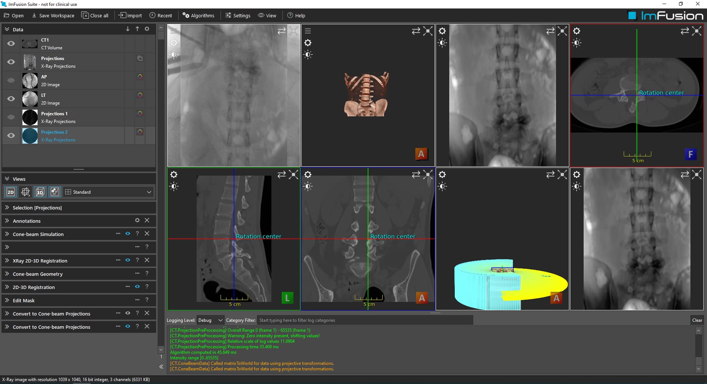This screenshot has height=384, width=707.
Task: Open the hamburger menu icon in the first viewport
Action: click(173, 31)
